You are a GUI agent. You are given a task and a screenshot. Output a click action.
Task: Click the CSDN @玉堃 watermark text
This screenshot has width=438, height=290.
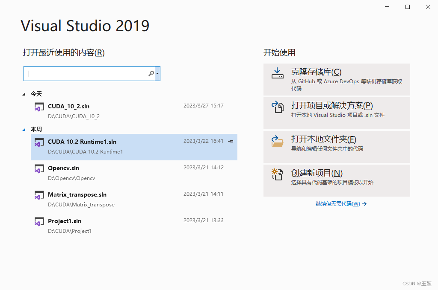(417, 283)
